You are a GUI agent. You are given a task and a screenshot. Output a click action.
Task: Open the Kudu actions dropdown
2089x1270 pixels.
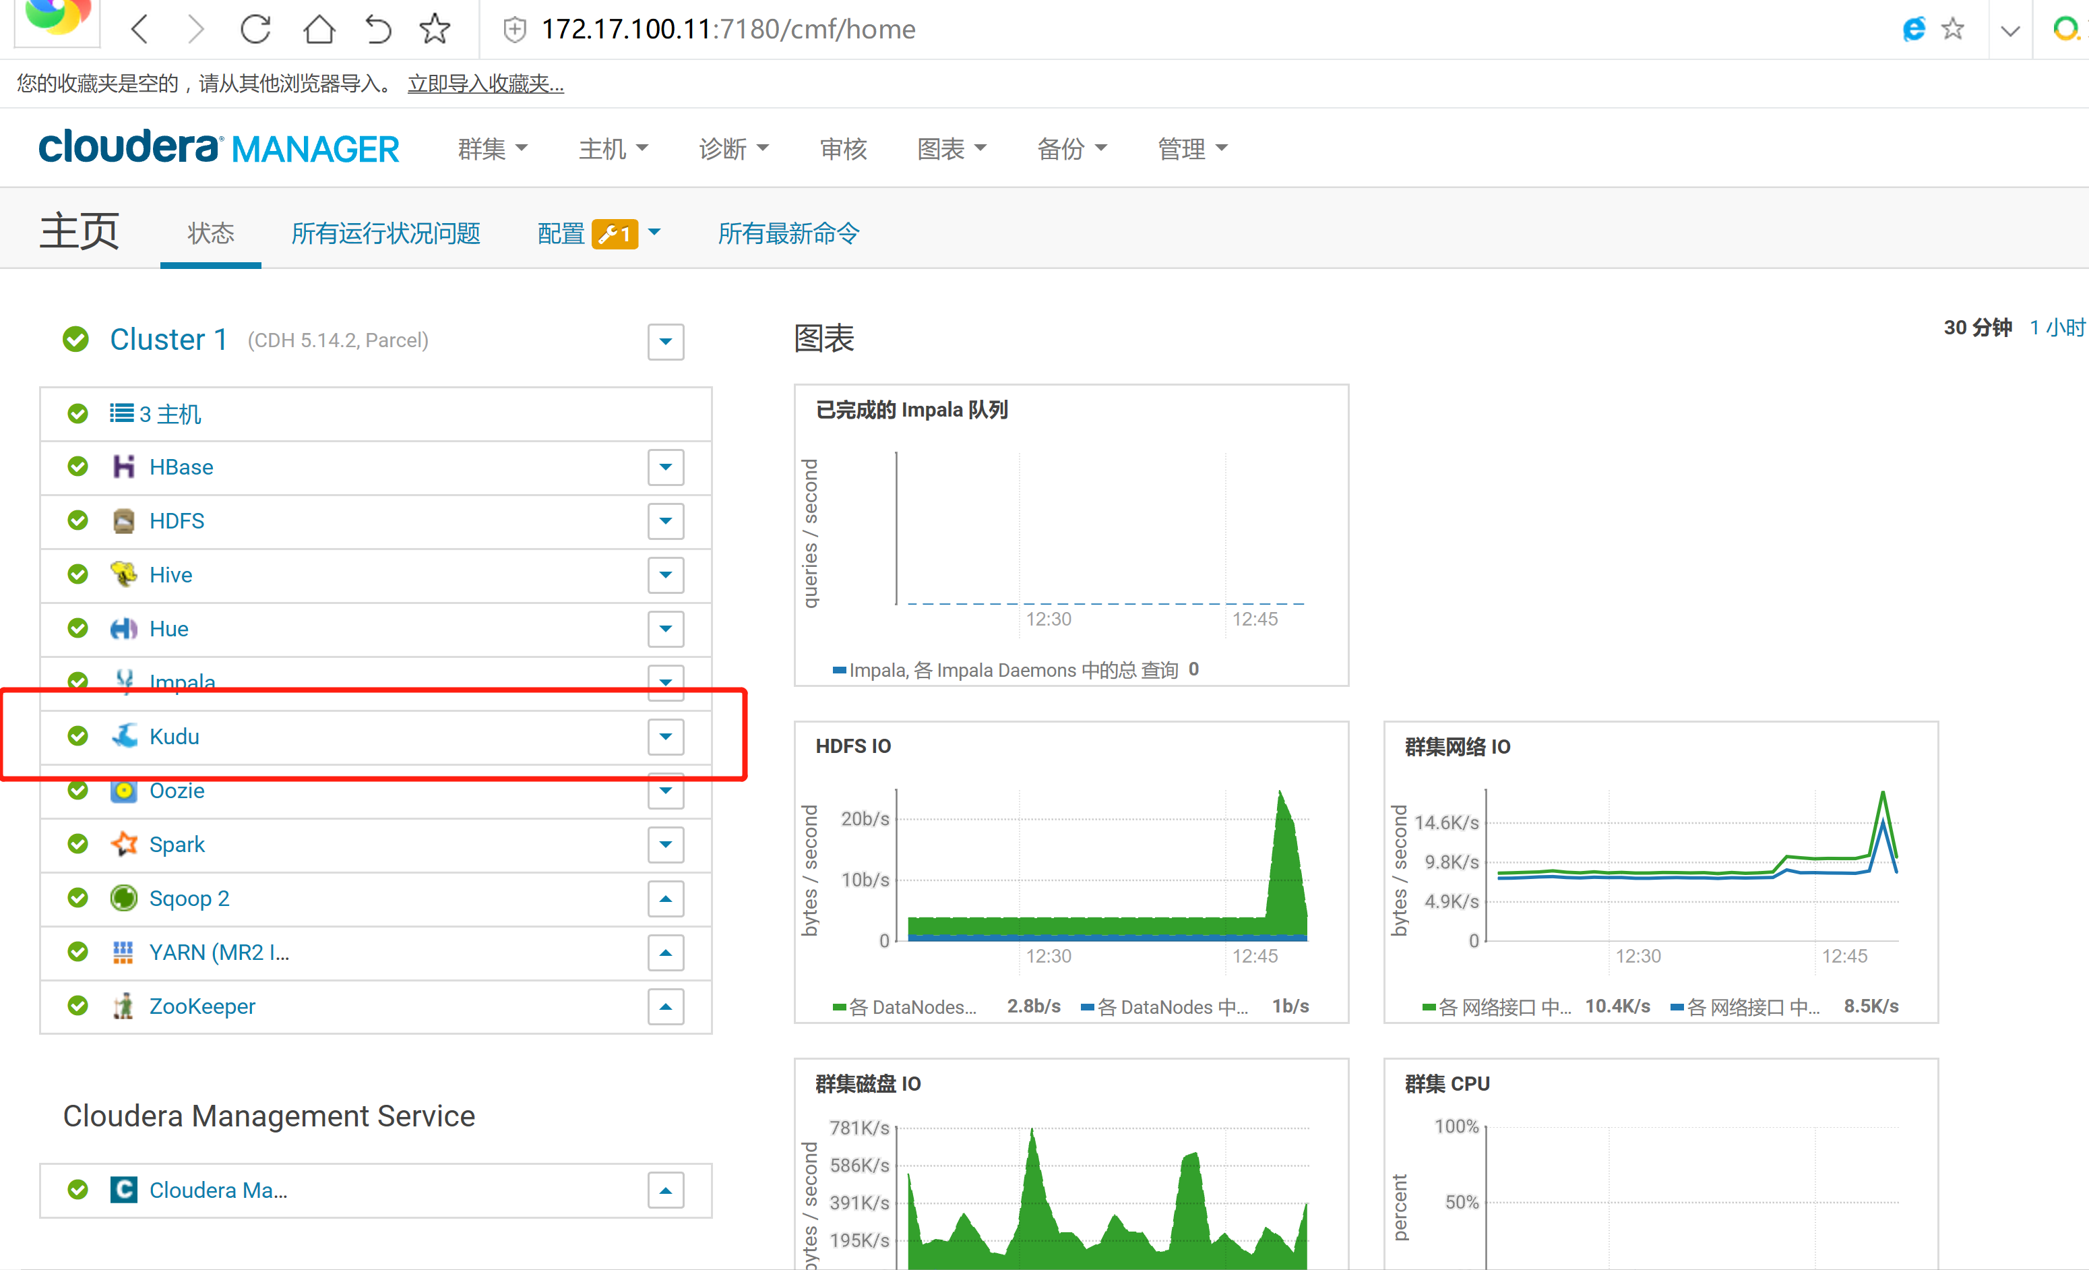pos(666,736)
